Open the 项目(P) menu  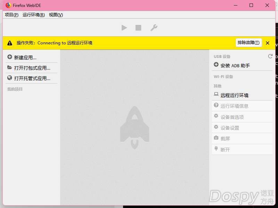tap(12, 15)
